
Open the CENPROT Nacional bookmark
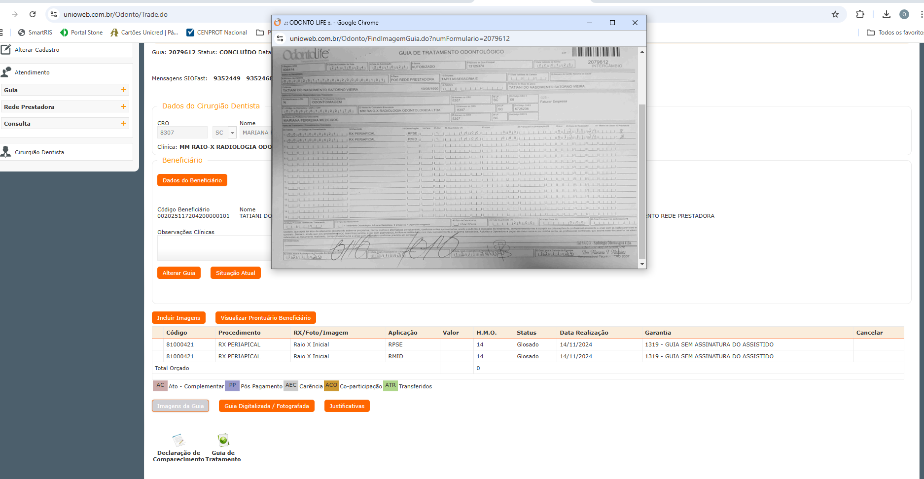216,33
